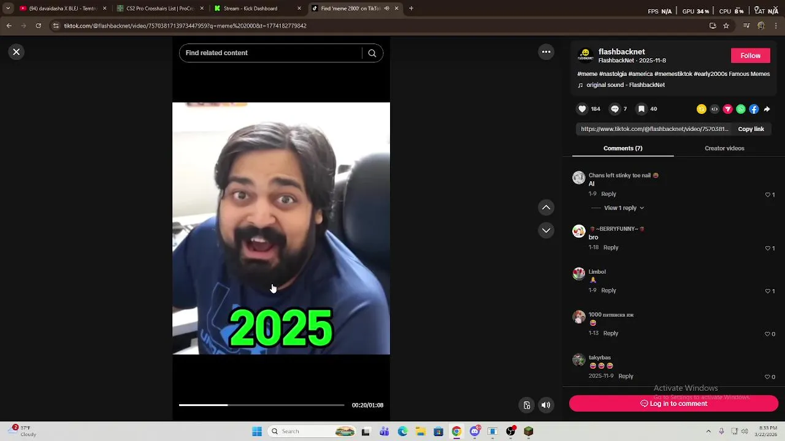Save video with the bookmark icon
The height and width of the screenshot is (441, 785).
coord(641,109)
